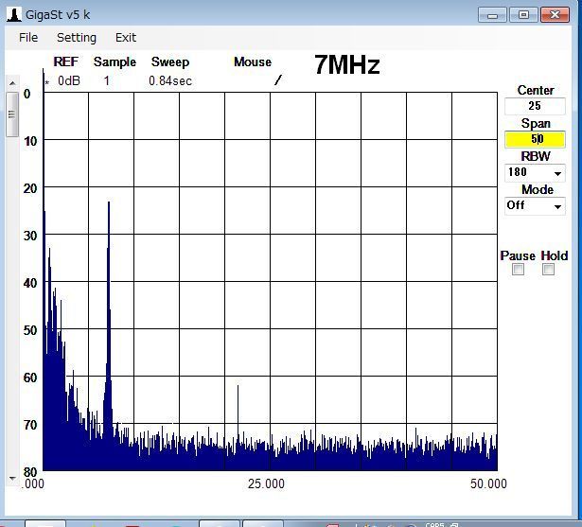Enable the Hold checkbox
Viewport: 582px width, 527px height.
coord(548,270)
